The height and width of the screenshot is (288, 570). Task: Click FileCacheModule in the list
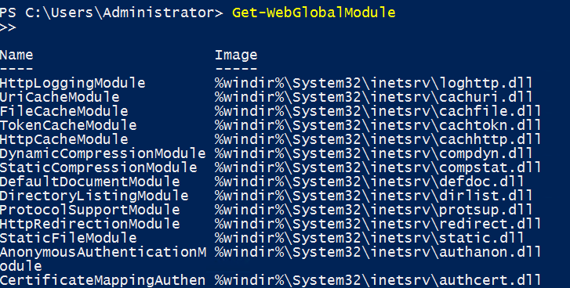click(x=64, y=111)
